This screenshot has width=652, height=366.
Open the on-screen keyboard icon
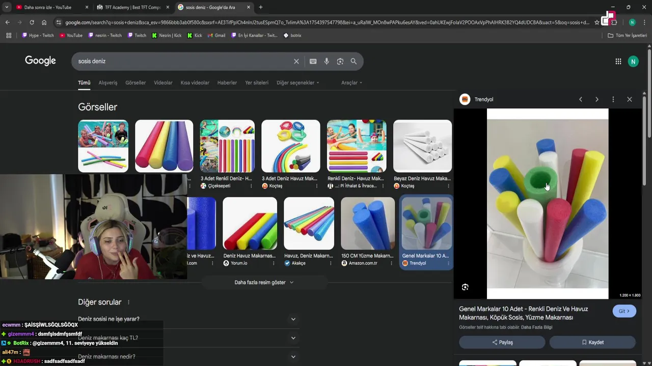coord(313,62)
